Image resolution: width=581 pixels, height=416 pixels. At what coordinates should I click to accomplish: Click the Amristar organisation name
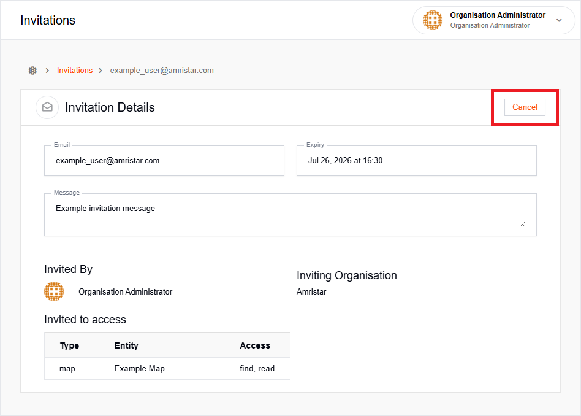tap(311, 291)
